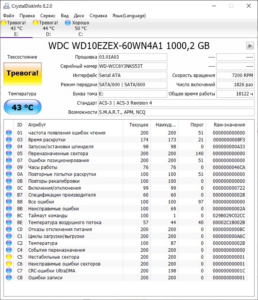Click the next disk arrow button

(x=250, y=46)
